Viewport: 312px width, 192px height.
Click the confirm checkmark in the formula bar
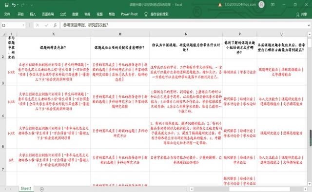pyautogui.click(x=46, y=25)
